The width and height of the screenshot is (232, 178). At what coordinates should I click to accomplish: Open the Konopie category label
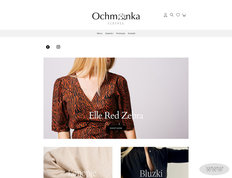(x=82, y=173)
